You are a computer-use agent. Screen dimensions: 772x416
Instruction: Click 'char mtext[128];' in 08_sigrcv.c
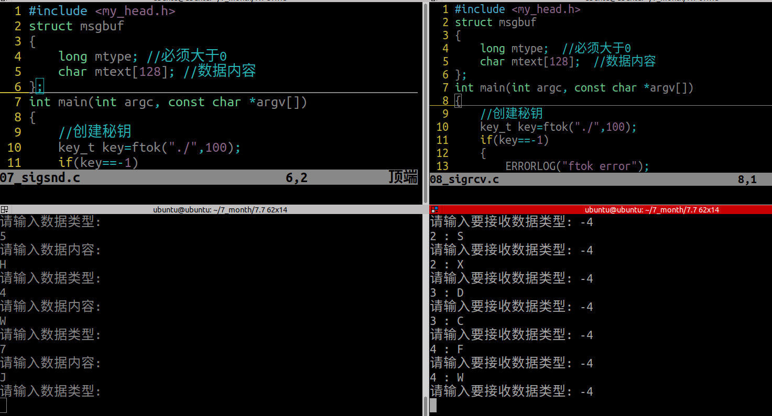[x=530, y=61]
